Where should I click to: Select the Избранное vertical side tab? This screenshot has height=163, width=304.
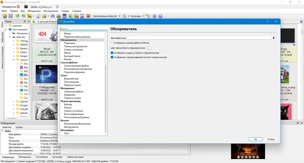(x=2, y=37)
